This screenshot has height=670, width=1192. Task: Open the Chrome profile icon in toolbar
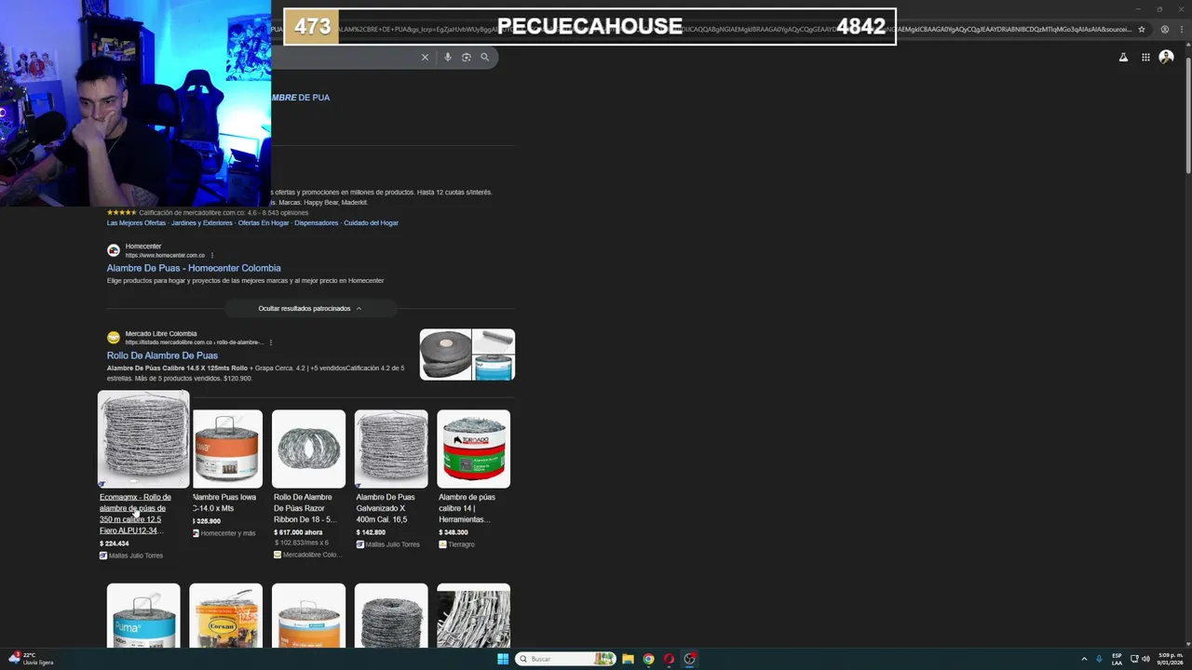[1164, 29]
